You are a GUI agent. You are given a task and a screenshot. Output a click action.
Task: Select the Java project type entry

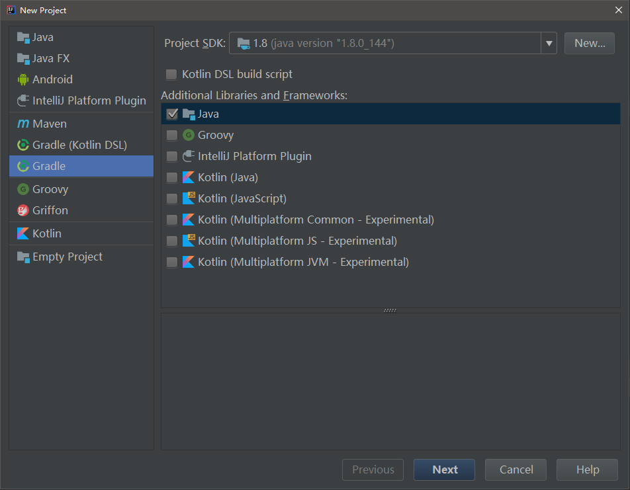[x=43, y=37]
